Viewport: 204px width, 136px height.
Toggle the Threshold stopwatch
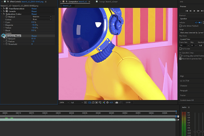[x=7, y=44]
